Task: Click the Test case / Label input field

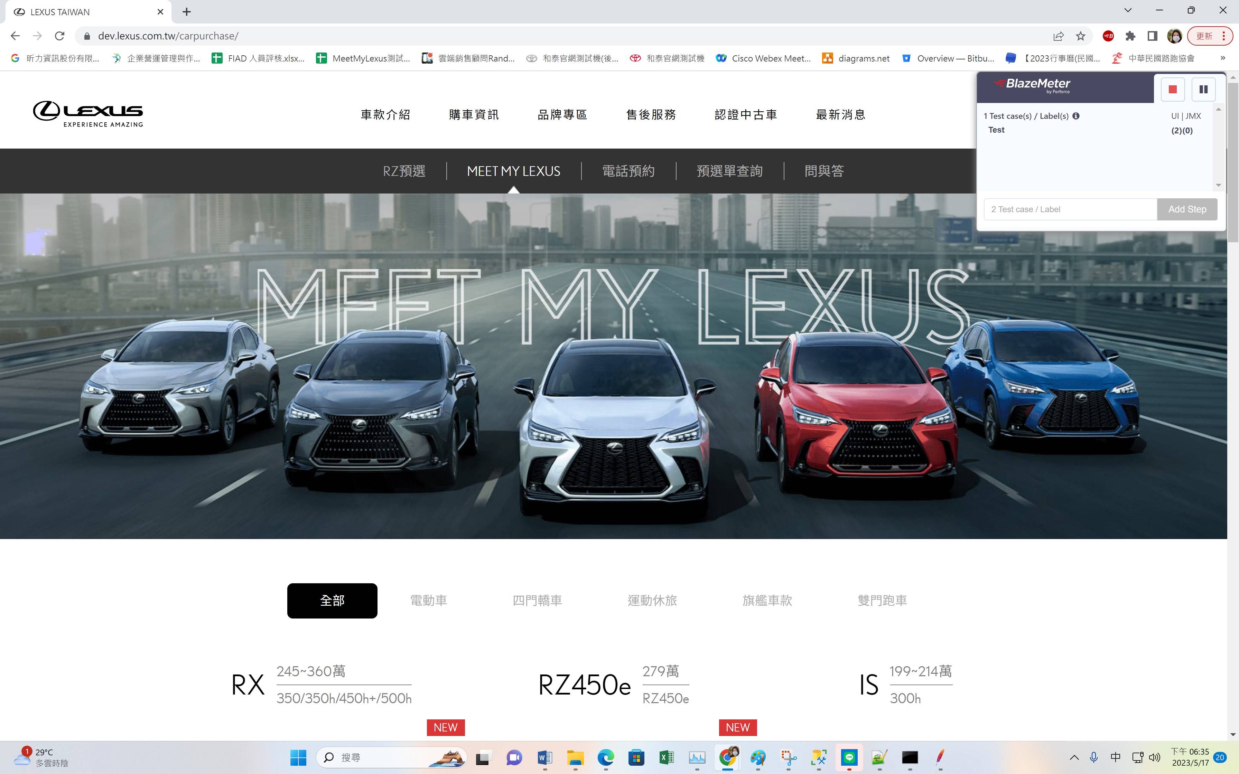Action: click(1070, 209)
